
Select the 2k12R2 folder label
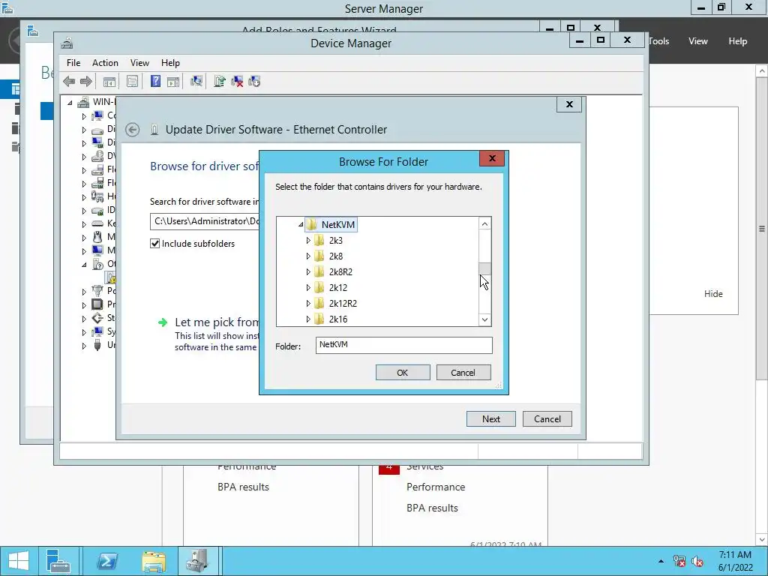(343, 304)
